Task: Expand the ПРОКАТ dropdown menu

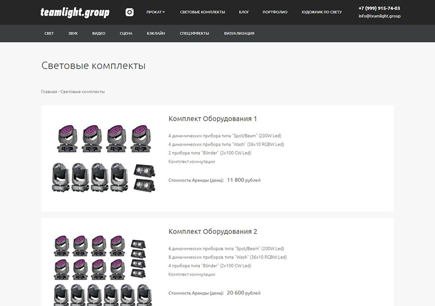Action: click(x=155, y=12)
